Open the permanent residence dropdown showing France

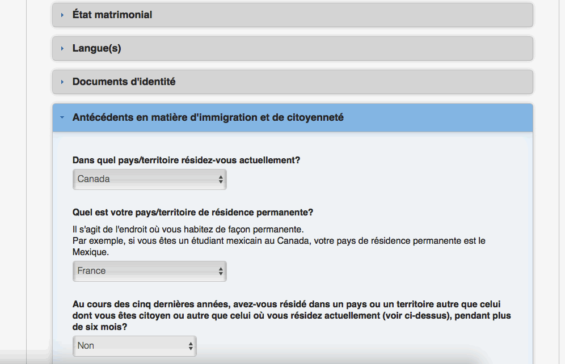(149, 271)
